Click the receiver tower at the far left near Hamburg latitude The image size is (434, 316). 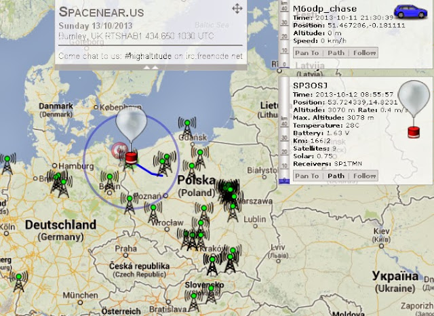7,164
